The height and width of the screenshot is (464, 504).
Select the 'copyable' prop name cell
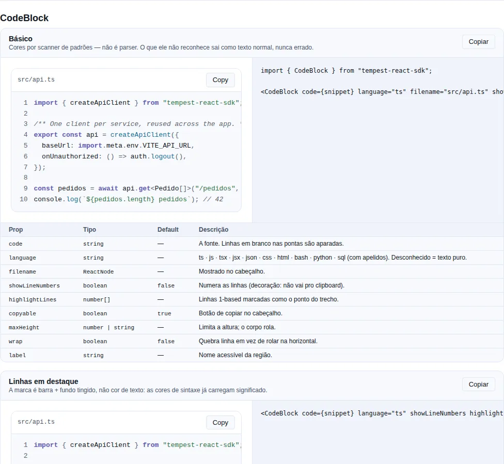point(22,314)
